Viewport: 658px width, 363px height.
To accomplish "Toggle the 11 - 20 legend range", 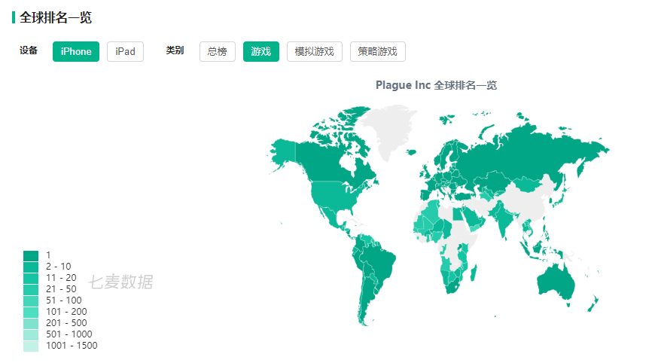I will 31,278.
